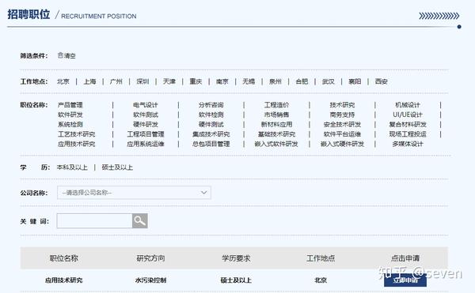Filter by location 上海
475x293 pixels.
click(89, 81)
